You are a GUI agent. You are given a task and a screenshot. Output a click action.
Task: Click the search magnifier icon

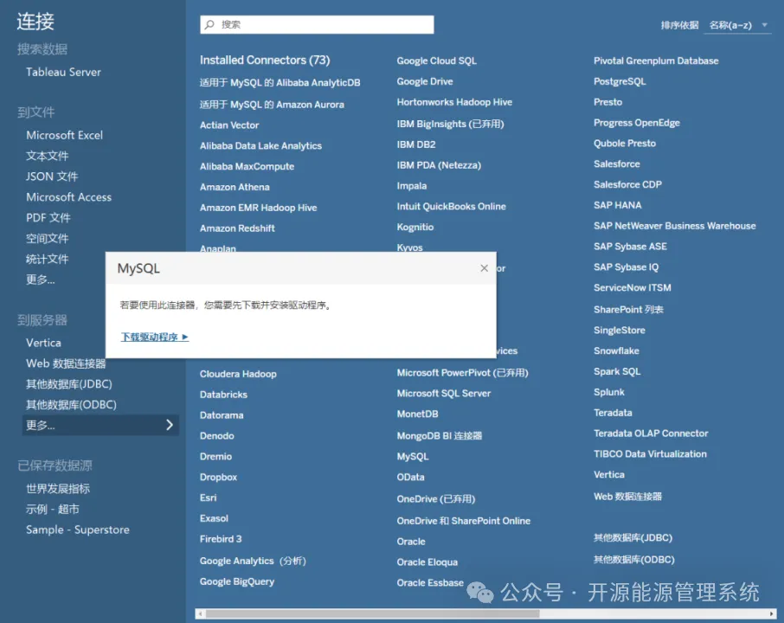(209, 24)
